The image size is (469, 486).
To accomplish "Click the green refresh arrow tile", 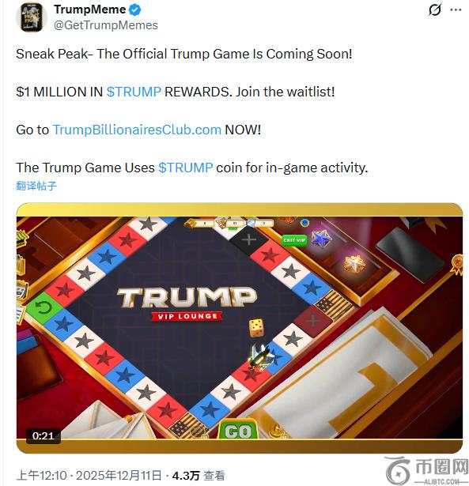I will pyautogui.click(x=43, y=307).
